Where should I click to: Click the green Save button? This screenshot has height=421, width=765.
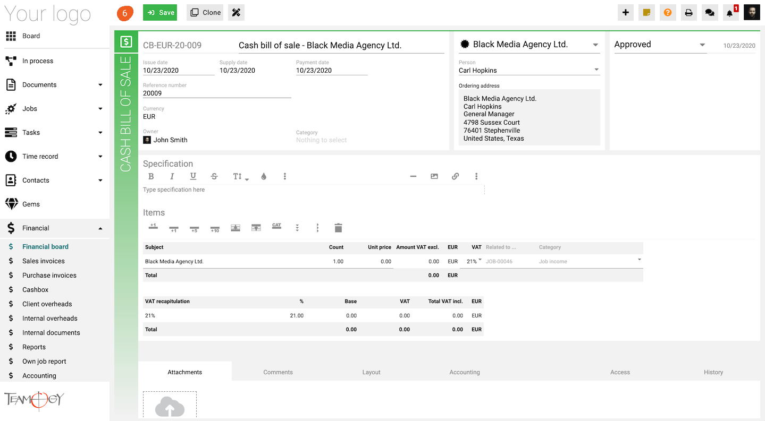[160, 13]
